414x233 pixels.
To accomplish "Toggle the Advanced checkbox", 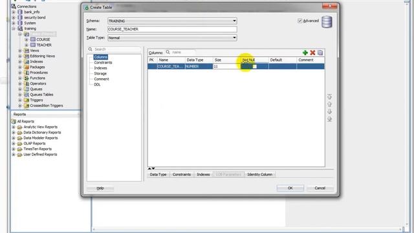I will pos(300,21).
